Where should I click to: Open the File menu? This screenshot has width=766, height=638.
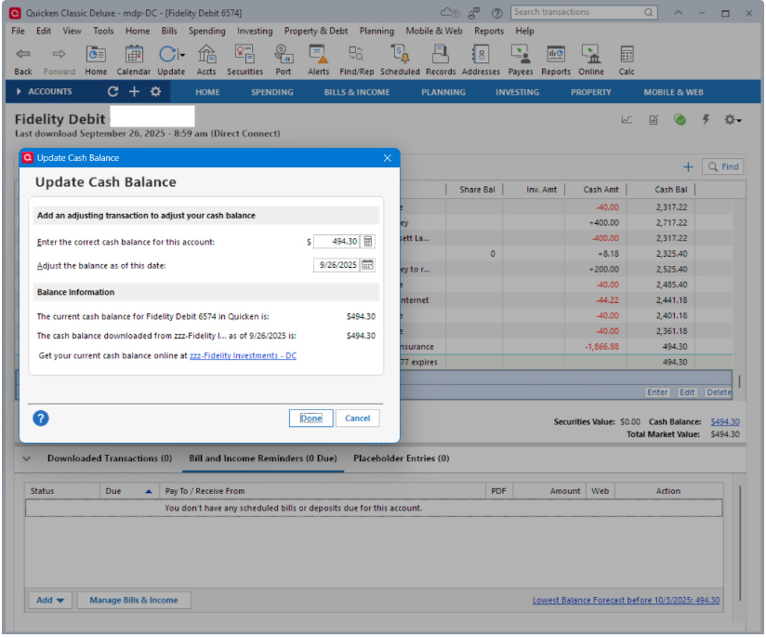pyautogui.click(x=18, y=31)
